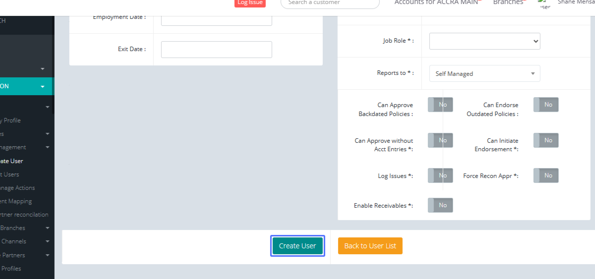
Task: Click Back to User List button
Action: [x=370, y=246]
